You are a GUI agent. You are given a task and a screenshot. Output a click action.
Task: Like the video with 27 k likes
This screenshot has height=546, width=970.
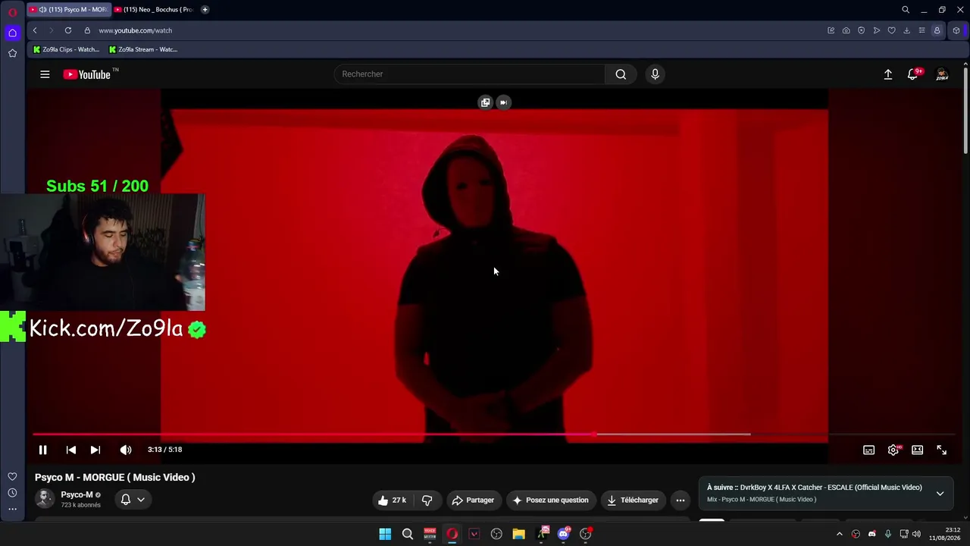tap(393, 500)
